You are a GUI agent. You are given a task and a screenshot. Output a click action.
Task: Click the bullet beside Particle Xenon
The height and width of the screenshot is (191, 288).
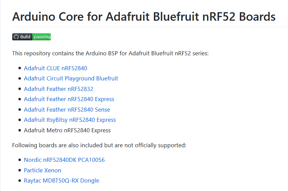pos(20,170)
